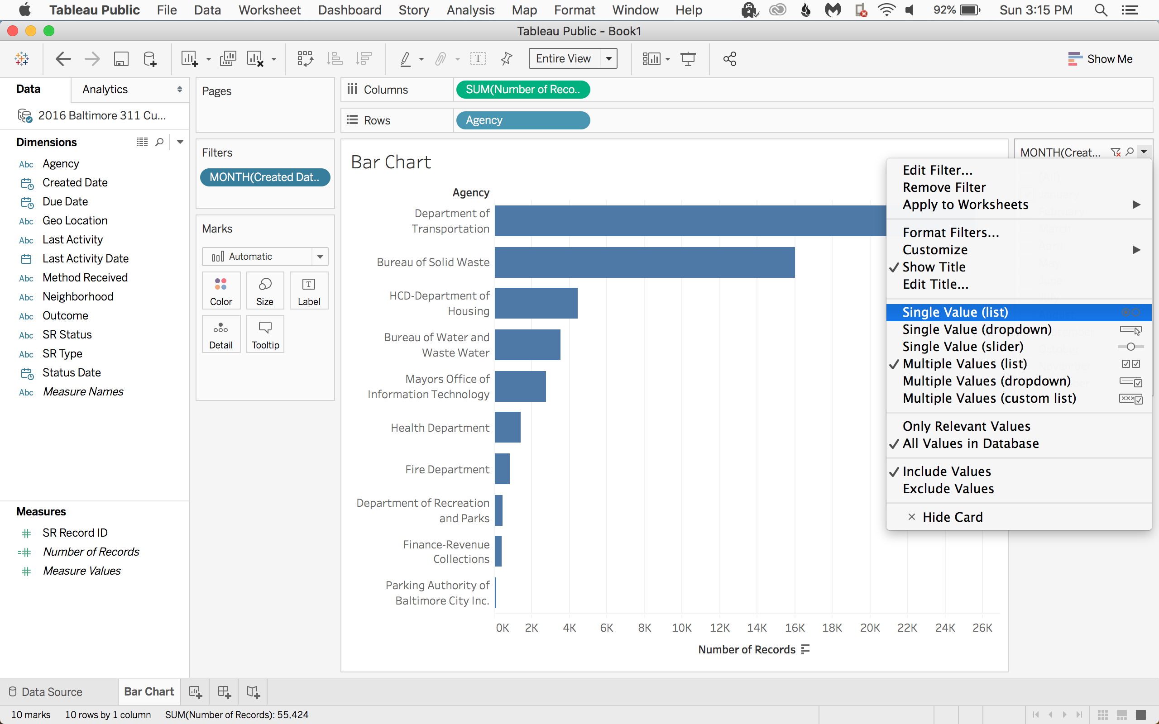Screen dimensions: 1159x724
Task: Select Multiple Values (list) filter mode
Action: tap(1019, 364)
